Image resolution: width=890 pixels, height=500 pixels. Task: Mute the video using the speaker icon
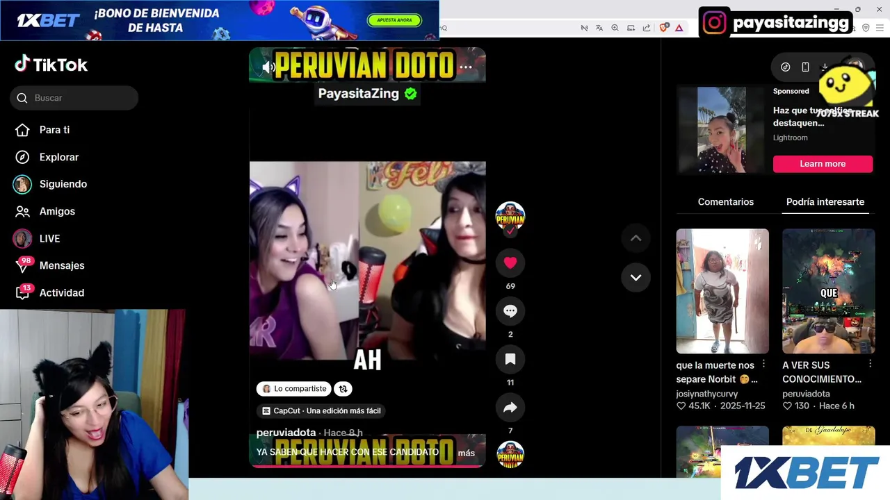(268, 67)
